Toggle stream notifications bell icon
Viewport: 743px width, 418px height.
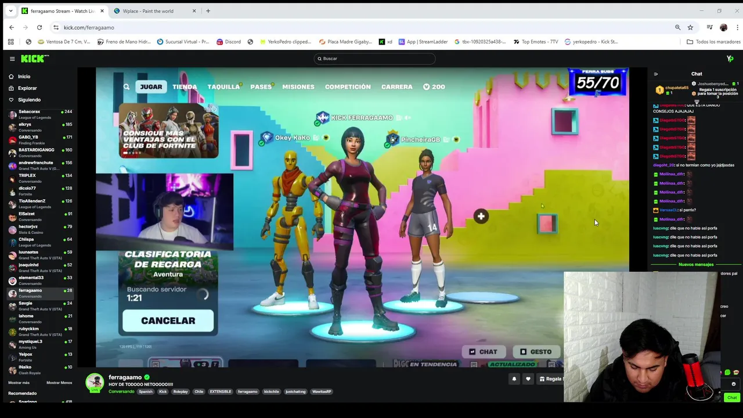514,379
